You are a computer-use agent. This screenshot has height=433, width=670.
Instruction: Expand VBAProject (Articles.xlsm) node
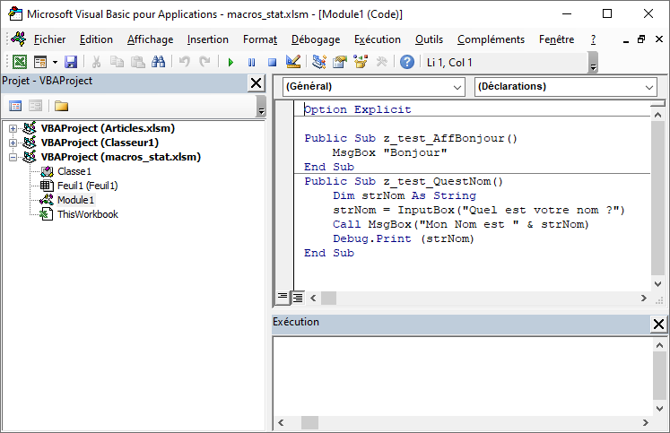pyautogui.click(x=13, y=128)
